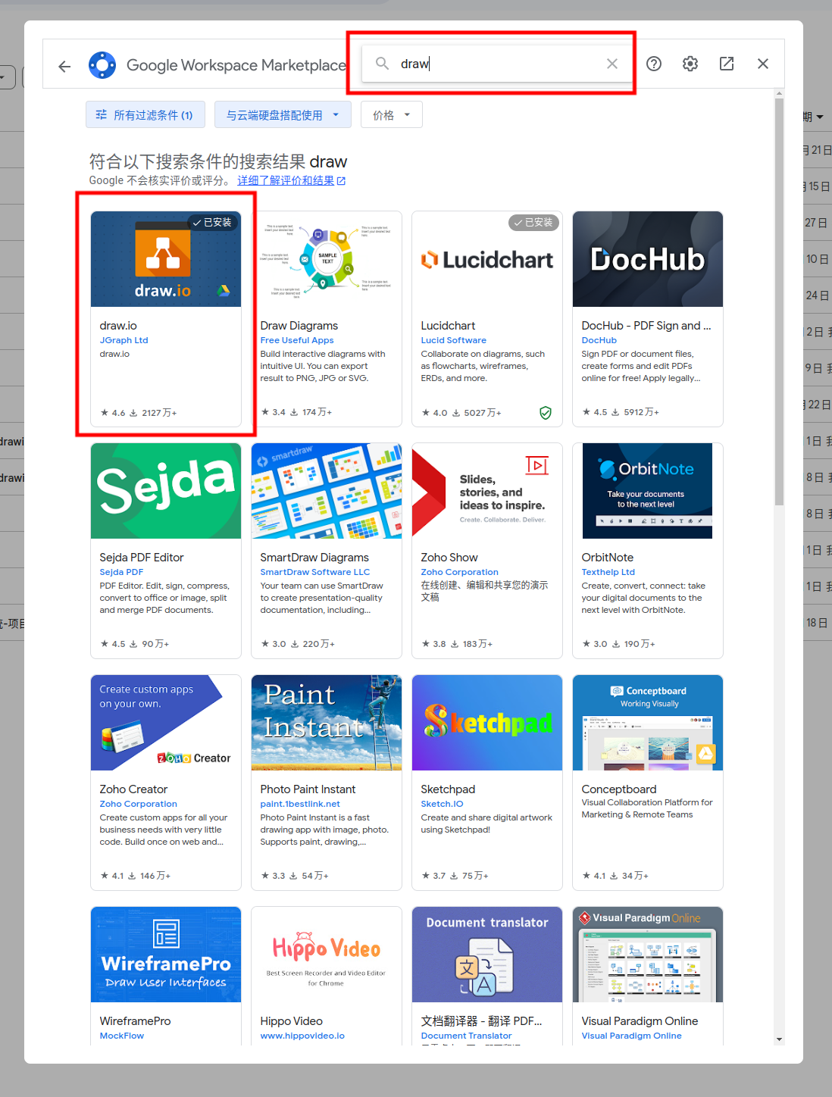Screen dimensions: 832x1097
Task: Click the scrollbar down arrow
Action: point(779,1039)
